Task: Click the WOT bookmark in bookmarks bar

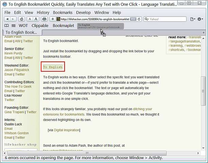Action: click(23, 25)
